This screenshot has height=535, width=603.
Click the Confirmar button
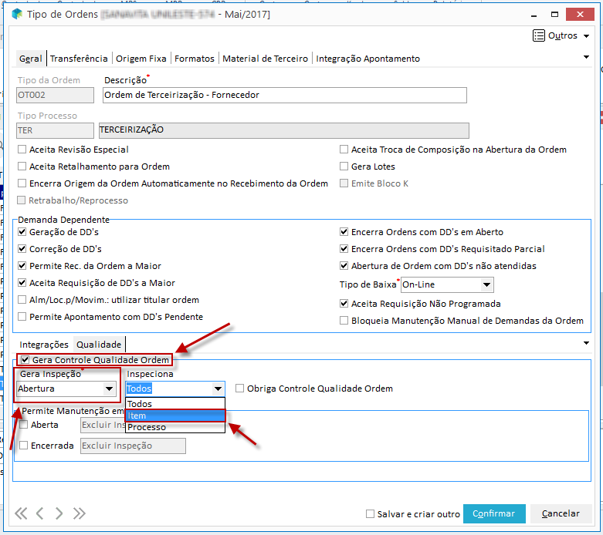(x=494, y=513)
